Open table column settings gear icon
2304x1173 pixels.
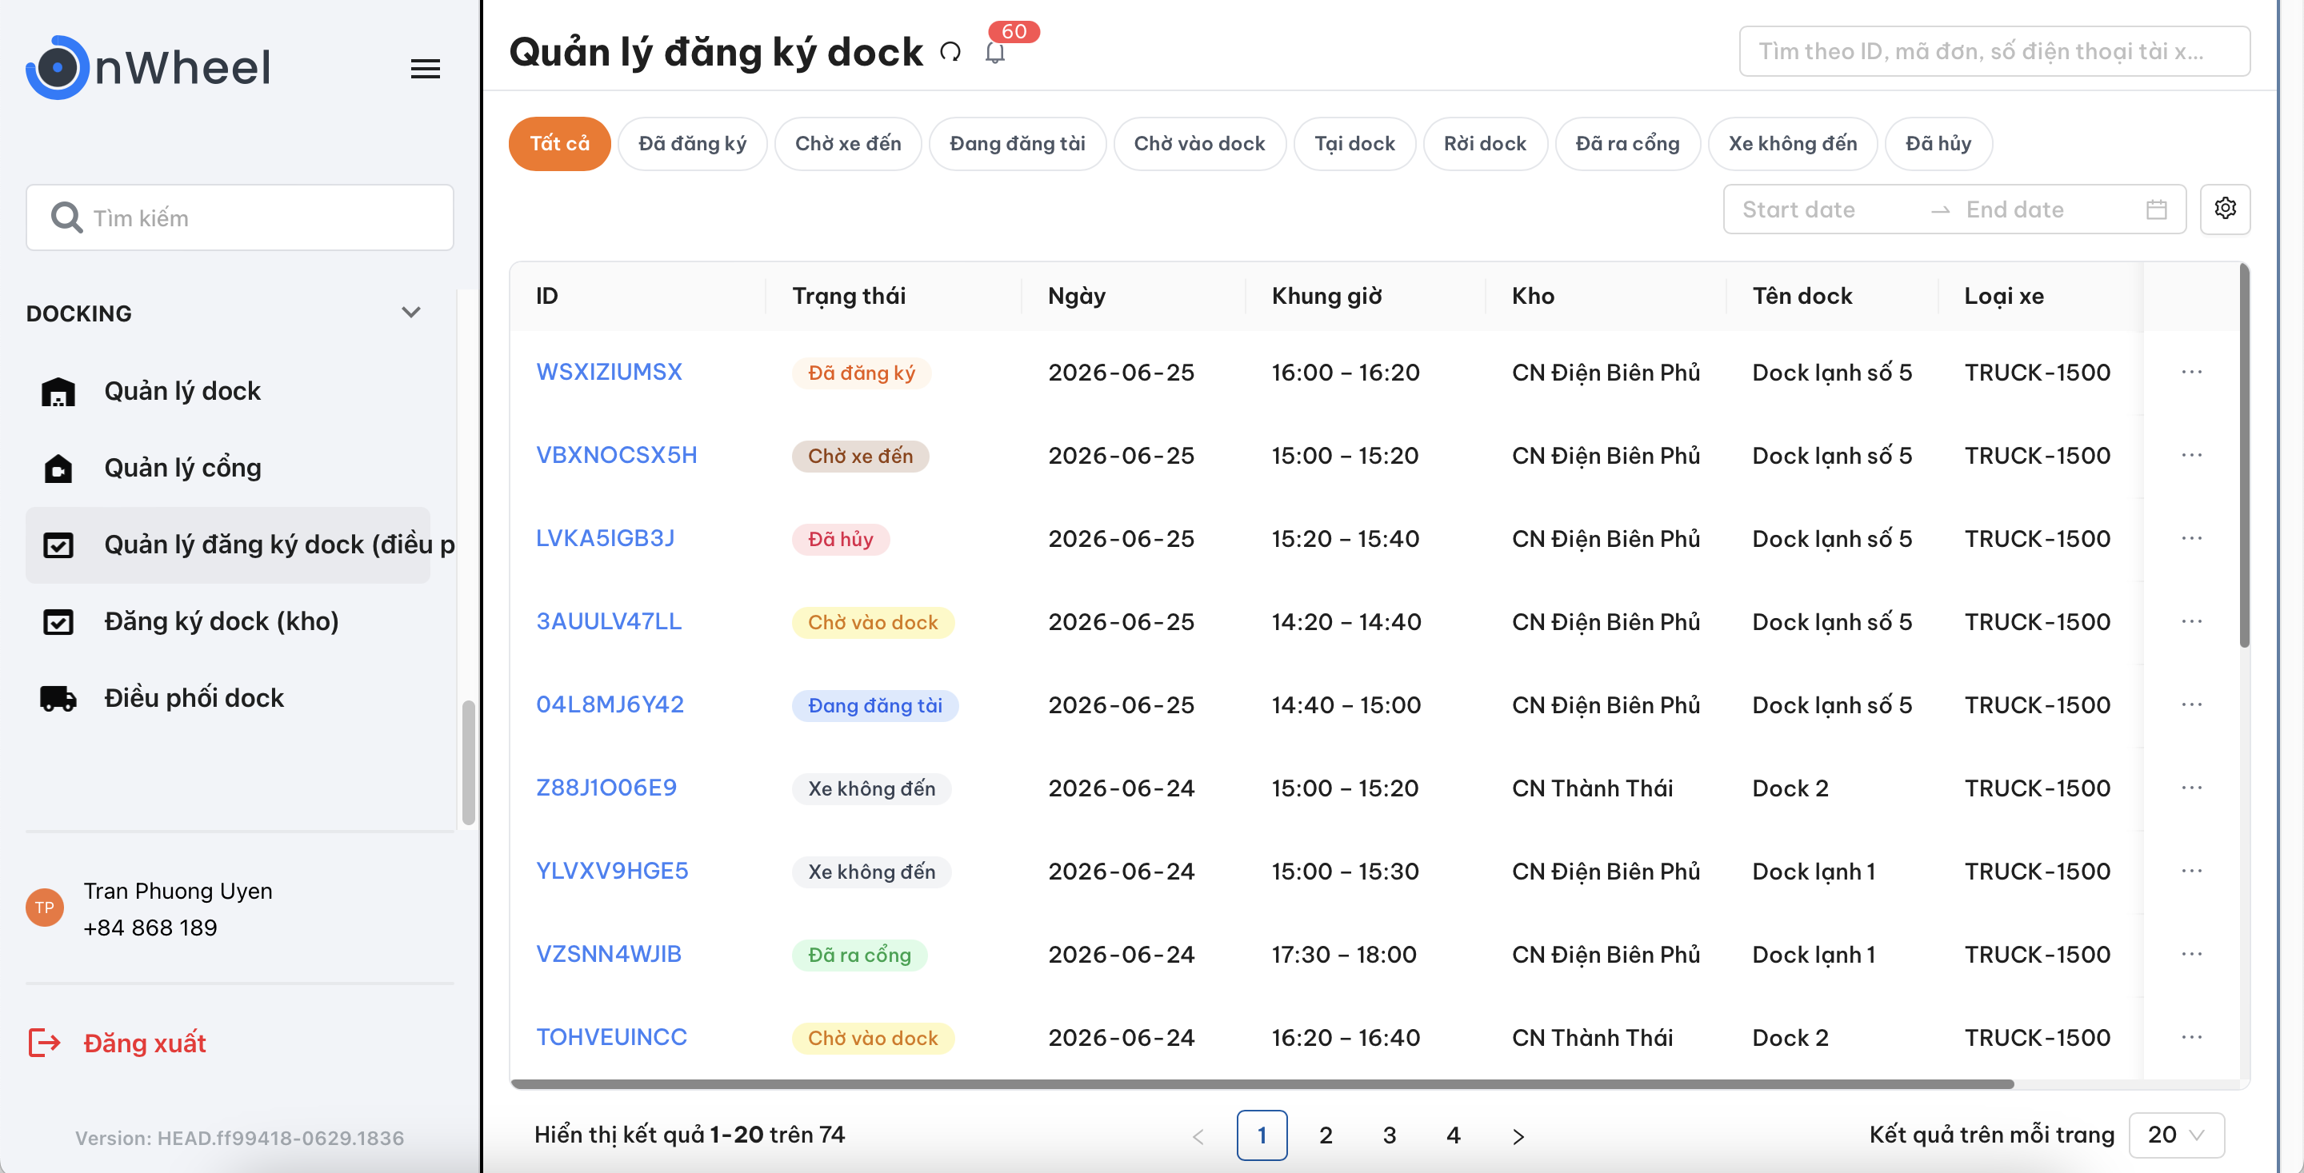click(2224, 209)
